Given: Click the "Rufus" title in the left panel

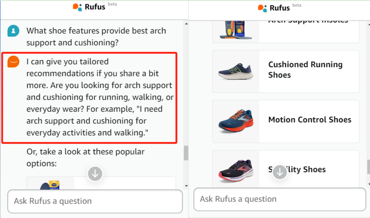Looking at the screenshot, I should point(95,7).
